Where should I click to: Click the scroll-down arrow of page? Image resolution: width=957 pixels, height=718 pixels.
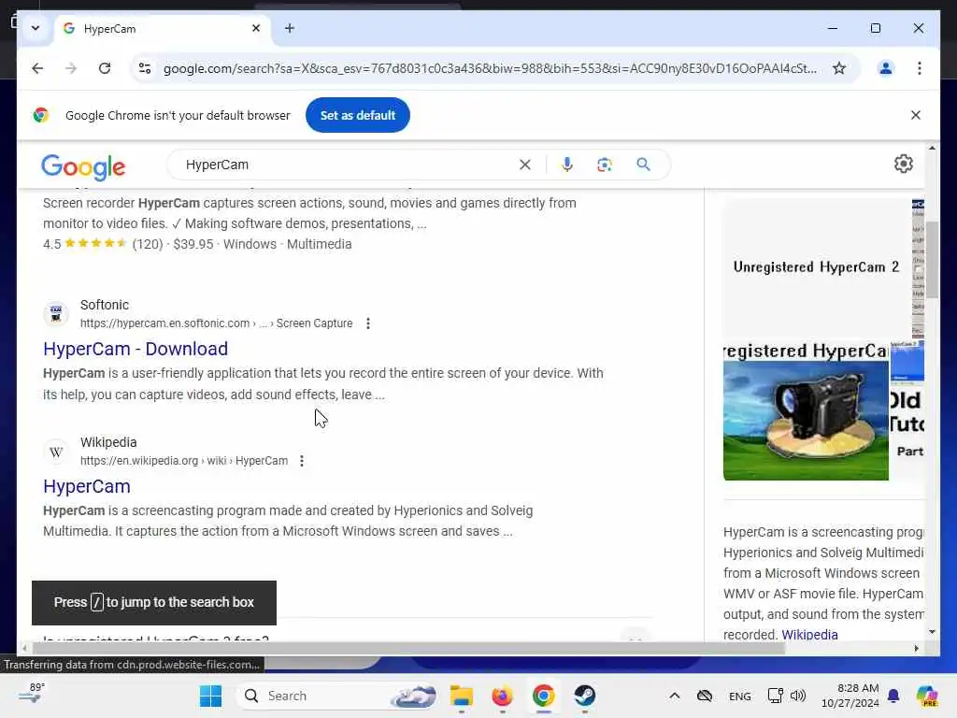(932, 632)
